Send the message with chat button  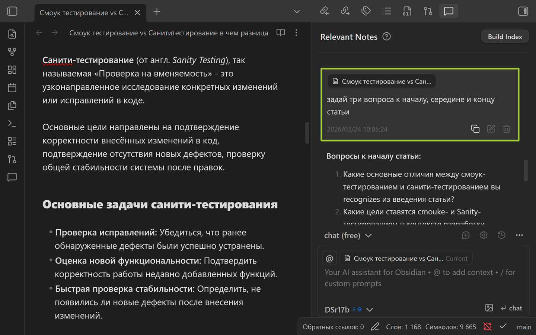click(511, 308)
